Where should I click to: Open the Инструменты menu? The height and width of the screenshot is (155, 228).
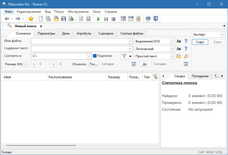tap(78, 12)
